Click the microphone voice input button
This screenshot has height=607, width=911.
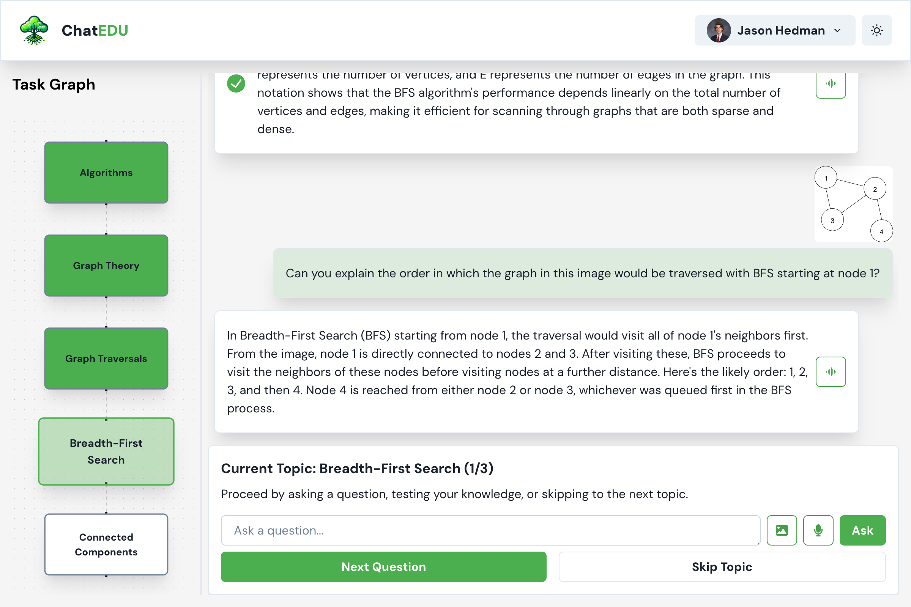(818, 530)
